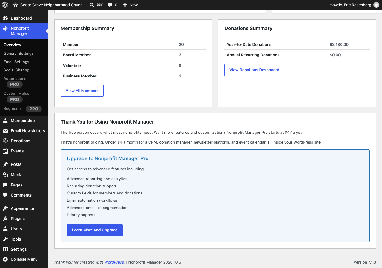Open the Cedar Grove Neighborhood Council site link
This screenshot has width=382, height=268.
49,5
